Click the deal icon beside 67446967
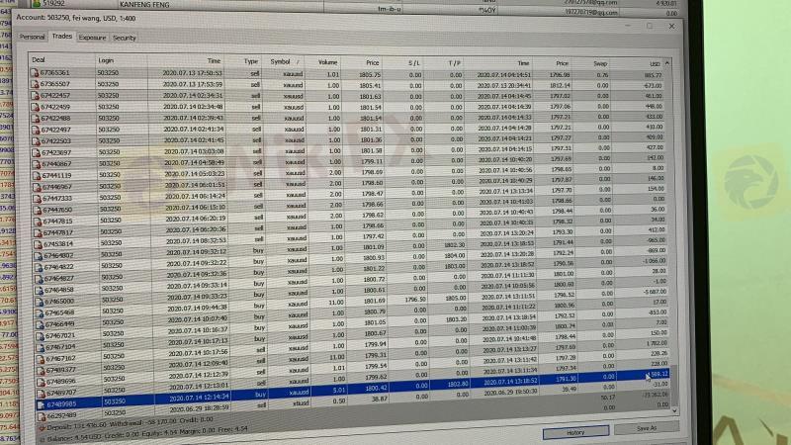The width and height of the screenshot is (791, 445). click(x=37, y=187)
